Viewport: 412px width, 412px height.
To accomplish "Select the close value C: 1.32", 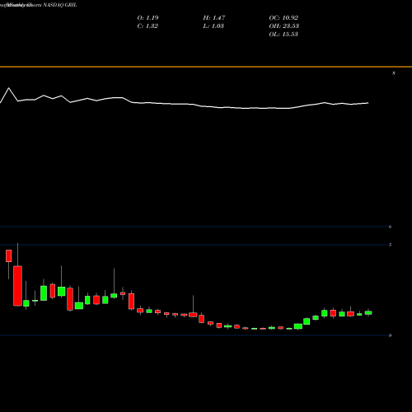I will pyautogui.click(x=147, y=26).
